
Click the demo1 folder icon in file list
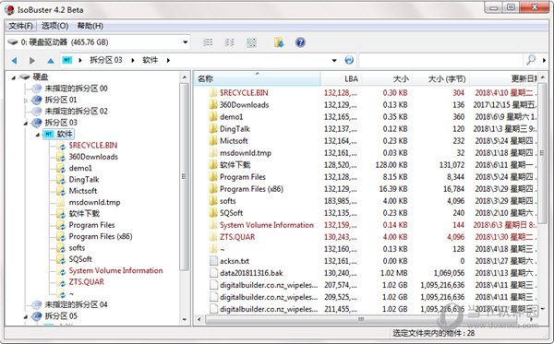tap(213, 117)
